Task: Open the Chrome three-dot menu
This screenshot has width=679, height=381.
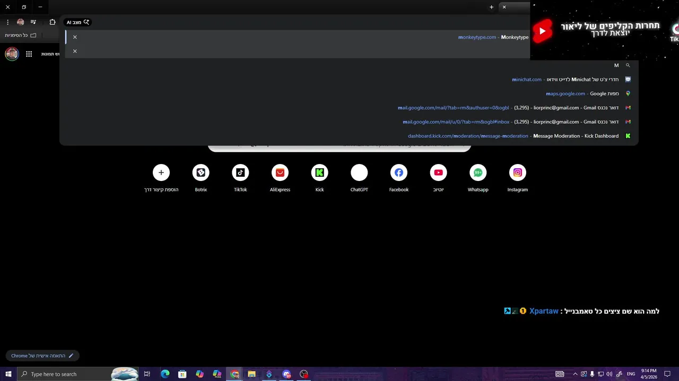Action: pos(7,22)
